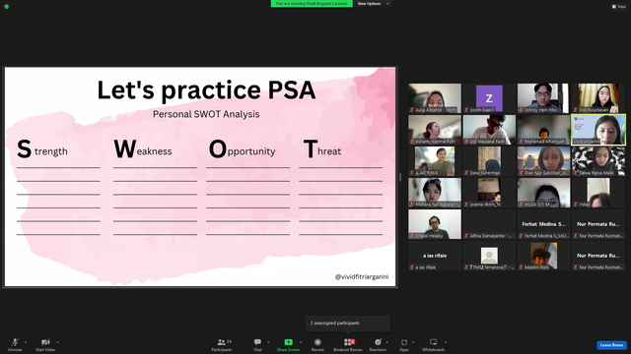Expand audio options caret next to Unmute
Image resolution: width=631 pixels, height=354 pixels.
[x=26, y=342]
